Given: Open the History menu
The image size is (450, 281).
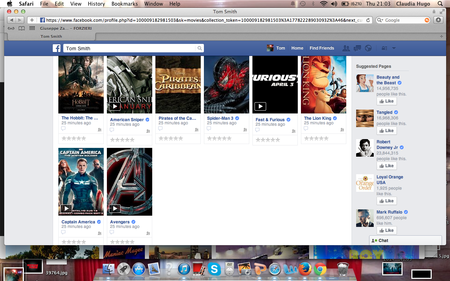Looking at the screenshot, I should coord(96,4).
